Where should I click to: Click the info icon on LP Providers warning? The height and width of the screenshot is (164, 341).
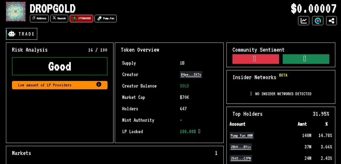(x=99, y=84)
